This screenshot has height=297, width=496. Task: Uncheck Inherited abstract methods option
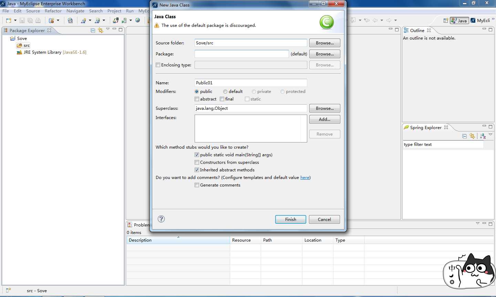[197, 170]
